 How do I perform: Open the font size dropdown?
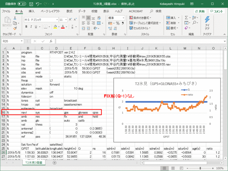click(x=66, y=20)
